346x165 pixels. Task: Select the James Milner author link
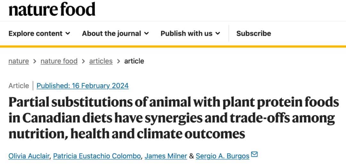(166, 156)
